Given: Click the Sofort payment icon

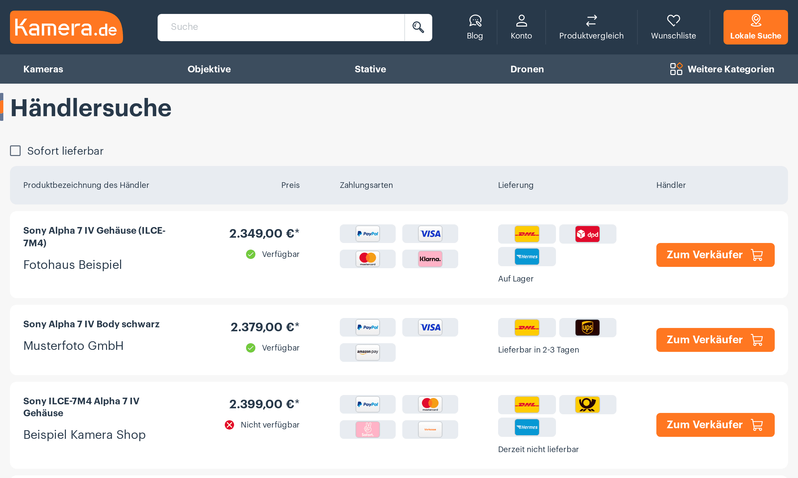Looking at the screenshot, I should [x=368, y=430].
